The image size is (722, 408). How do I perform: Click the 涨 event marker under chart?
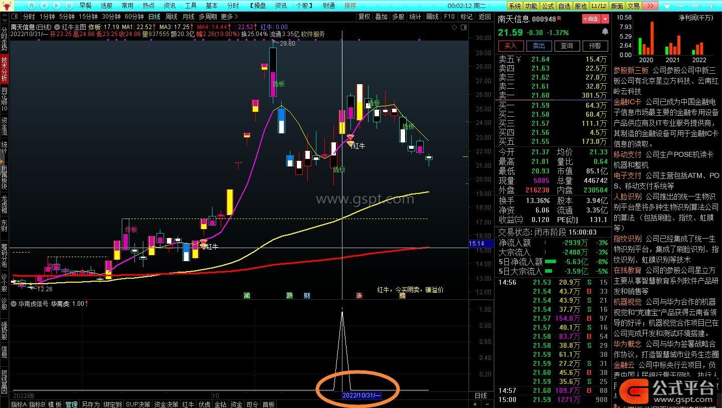pyautogui.click(x=359, y=295)
